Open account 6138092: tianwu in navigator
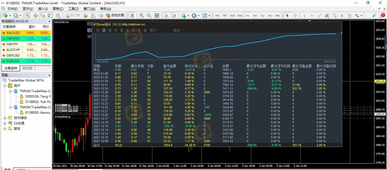The image size is (387, 170). (38, 113)
